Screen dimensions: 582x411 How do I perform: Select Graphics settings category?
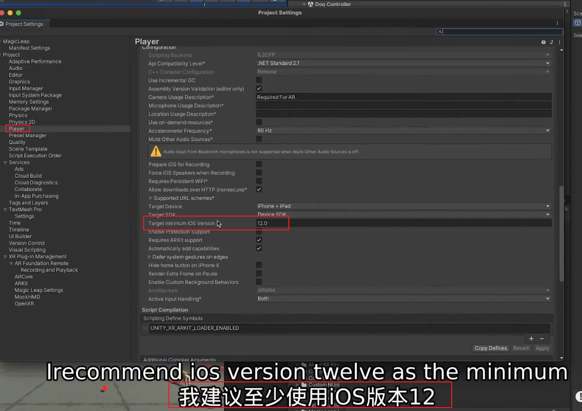[19, 81]
